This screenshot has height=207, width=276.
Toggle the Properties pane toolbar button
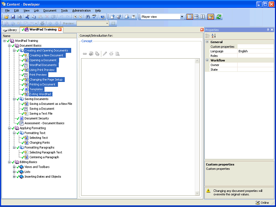coord(210,17)
